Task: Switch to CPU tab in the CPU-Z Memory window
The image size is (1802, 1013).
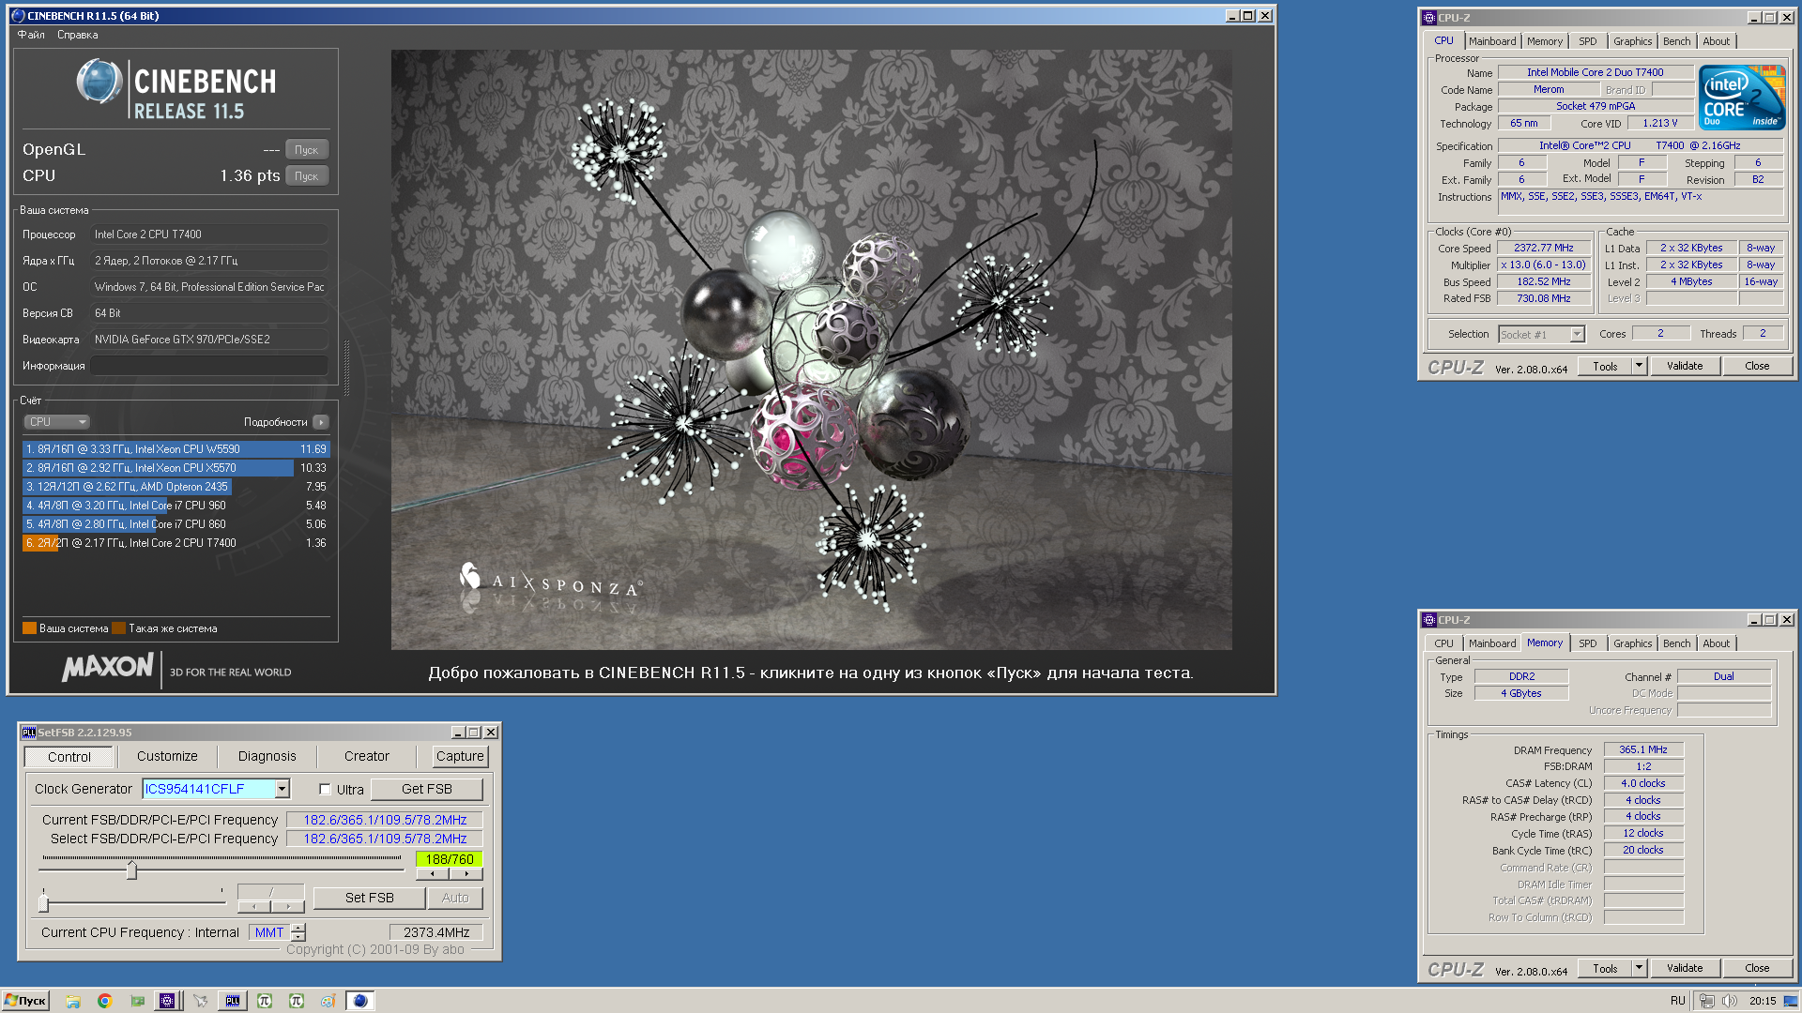Action: [1443, 643]
